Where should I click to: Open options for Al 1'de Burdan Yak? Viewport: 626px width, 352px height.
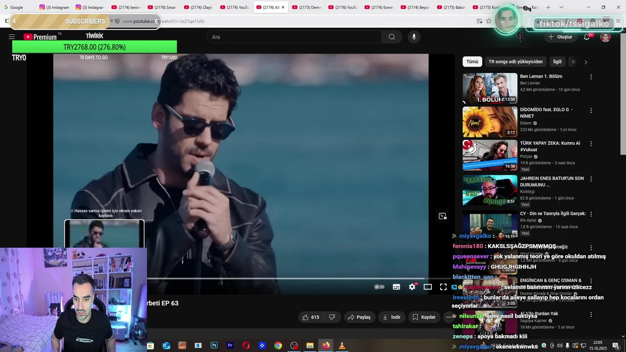pos(591,314)
